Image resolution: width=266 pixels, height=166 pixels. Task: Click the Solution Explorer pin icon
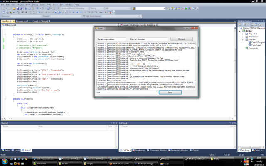(x=261, y=21)
